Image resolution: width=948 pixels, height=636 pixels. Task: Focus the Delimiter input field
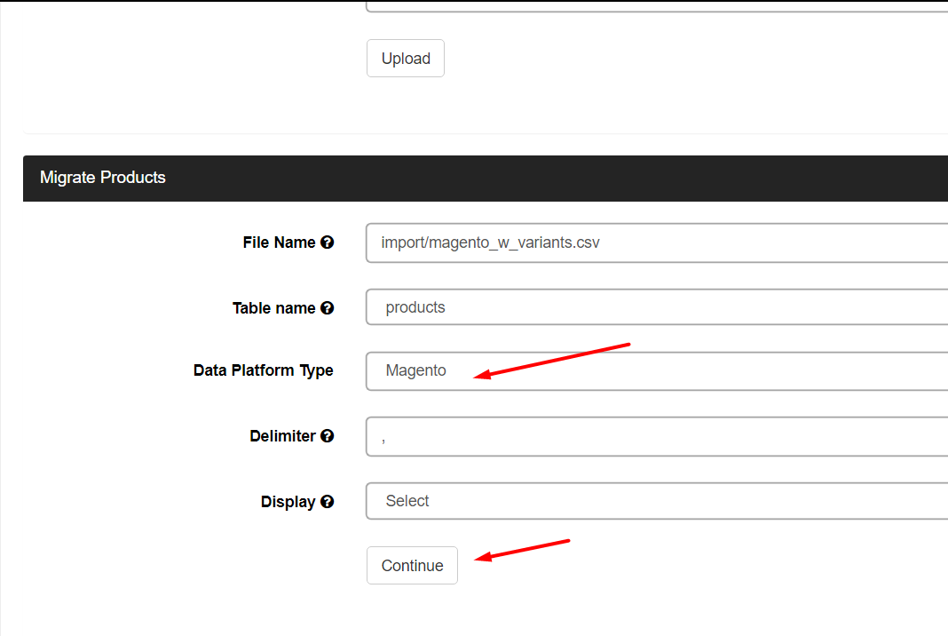click(x=657, y=436)
